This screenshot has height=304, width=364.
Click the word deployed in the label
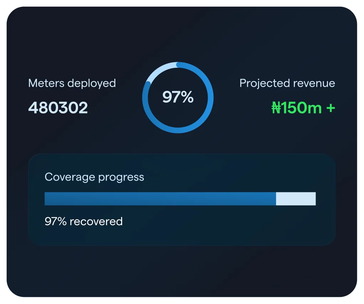(92, 84)
